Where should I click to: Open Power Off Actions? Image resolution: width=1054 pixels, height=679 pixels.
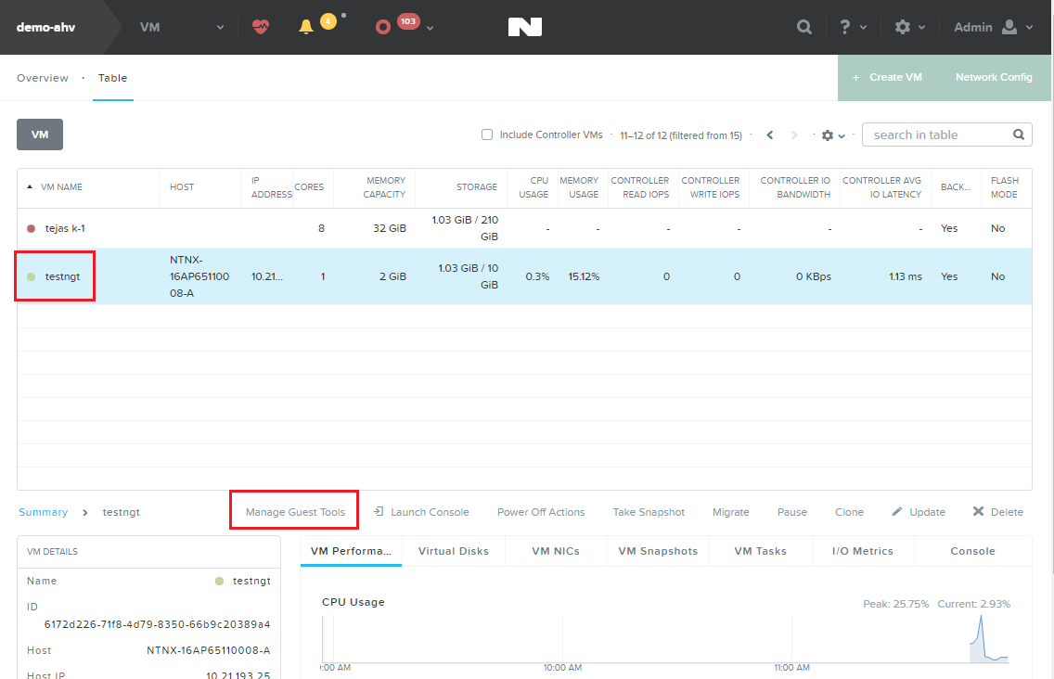tap(541, 512)
